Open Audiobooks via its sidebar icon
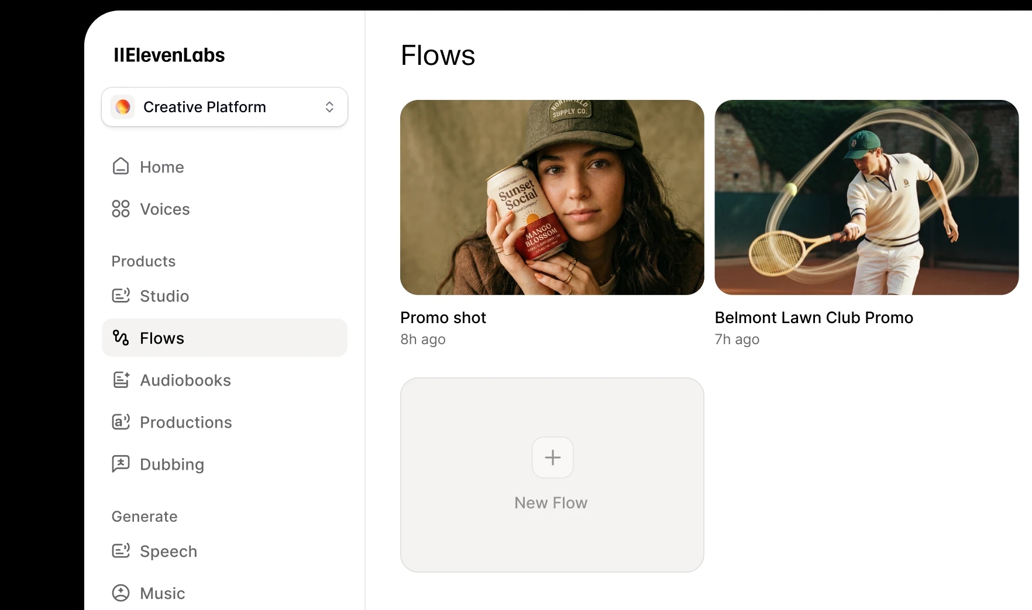 coord(121,380)
